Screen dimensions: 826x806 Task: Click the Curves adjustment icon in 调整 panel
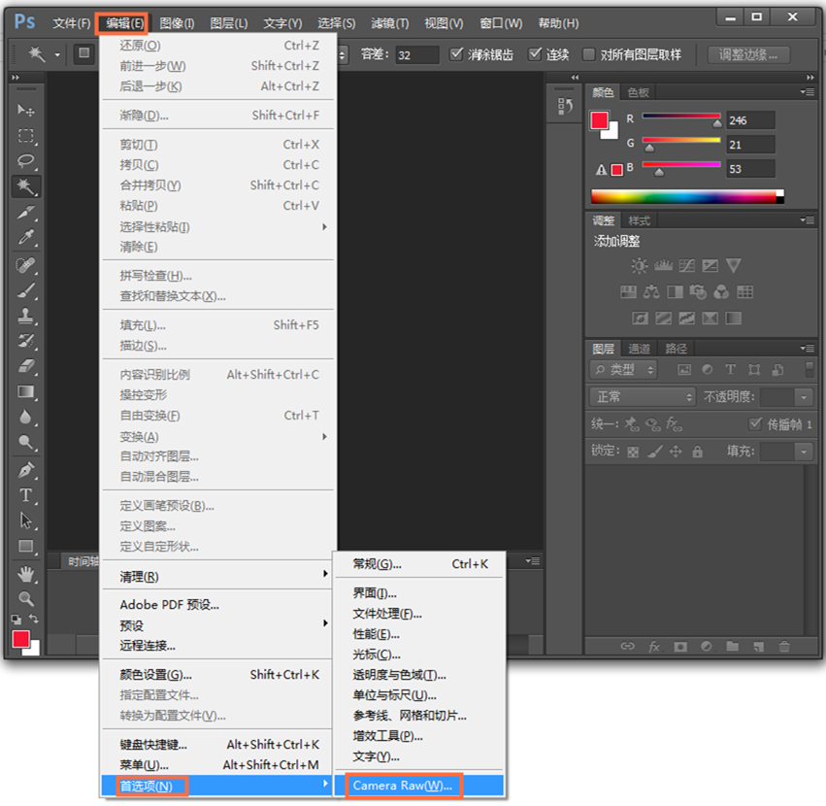(x=685, y=265)
